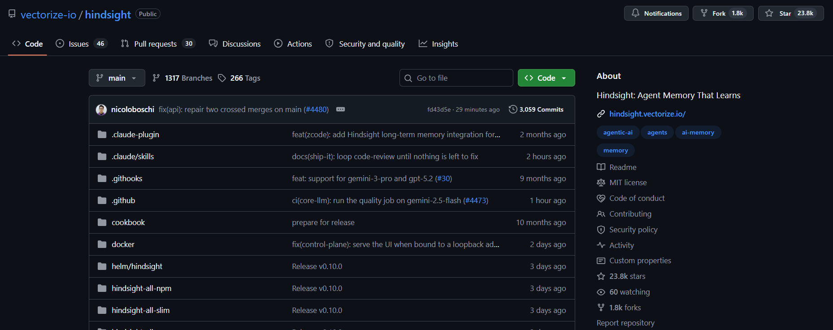Open the Code of conduct link
The width and height of the screenshot is (833, 330).
631,198
